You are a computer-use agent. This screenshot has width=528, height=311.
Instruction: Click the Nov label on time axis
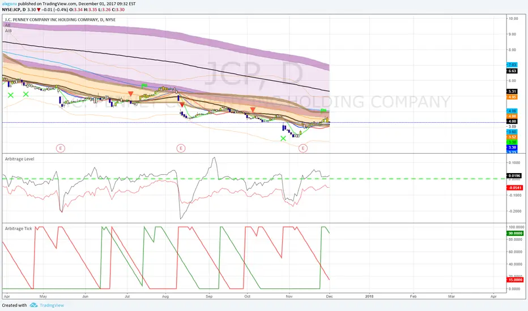[x=289, y=296]
